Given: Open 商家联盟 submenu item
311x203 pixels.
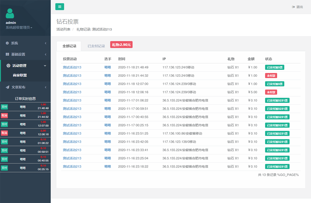Looking at the screenshot, I should point(20,75).
